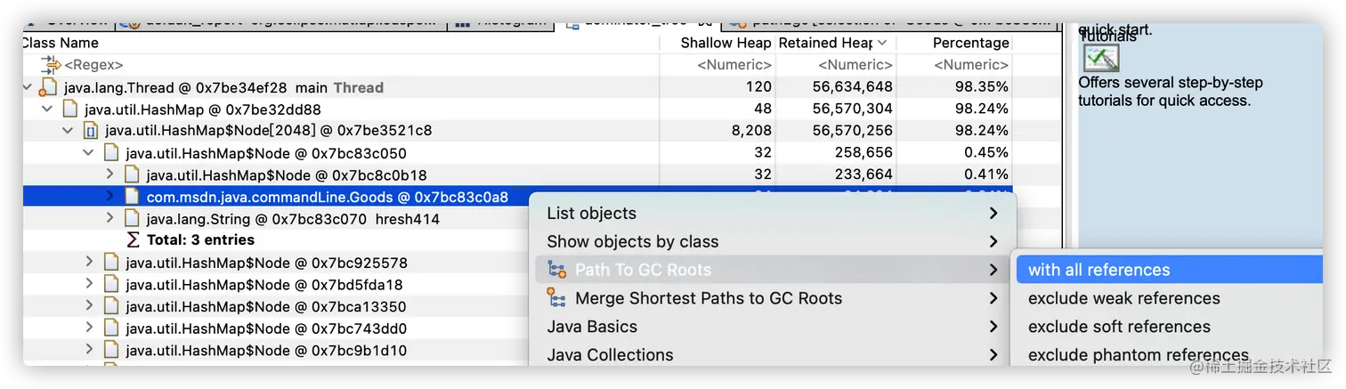Sort by the Percentage column header
The width and height of the screenshot is (1346, 389).
[954, 43]
